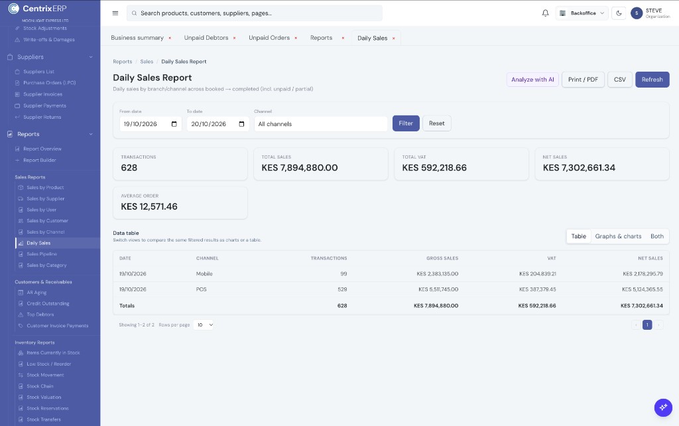Open Suppliers List in sidebar
This screenshot has width=679, height=426.
38,72
